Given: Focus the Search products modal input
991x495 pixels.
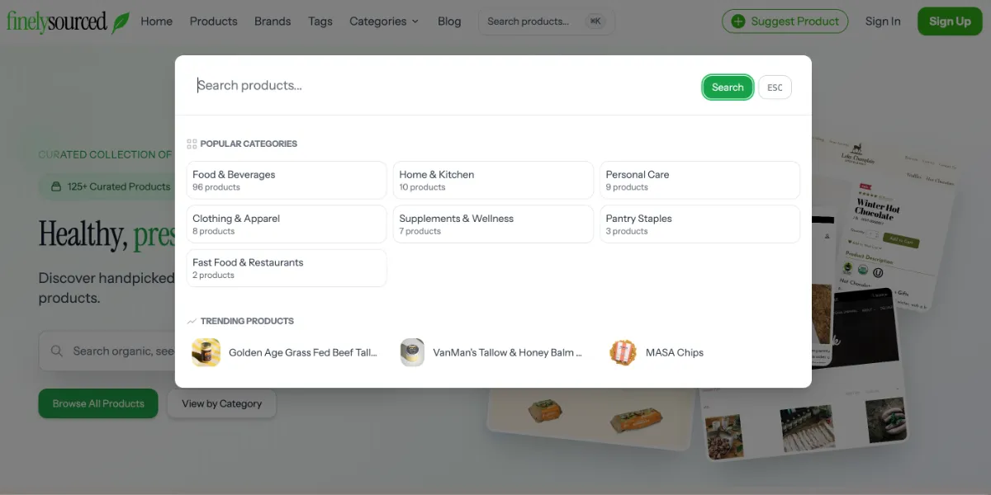Looking at the screenshot, I should click(446, 86).
